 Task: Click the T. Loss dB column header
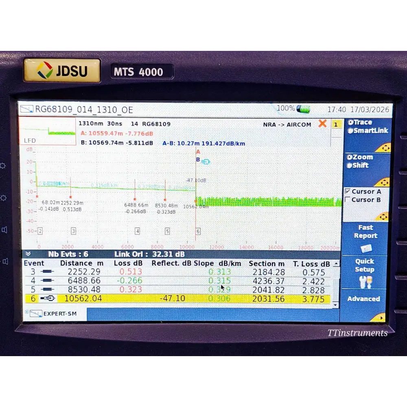tap(311, 264)
